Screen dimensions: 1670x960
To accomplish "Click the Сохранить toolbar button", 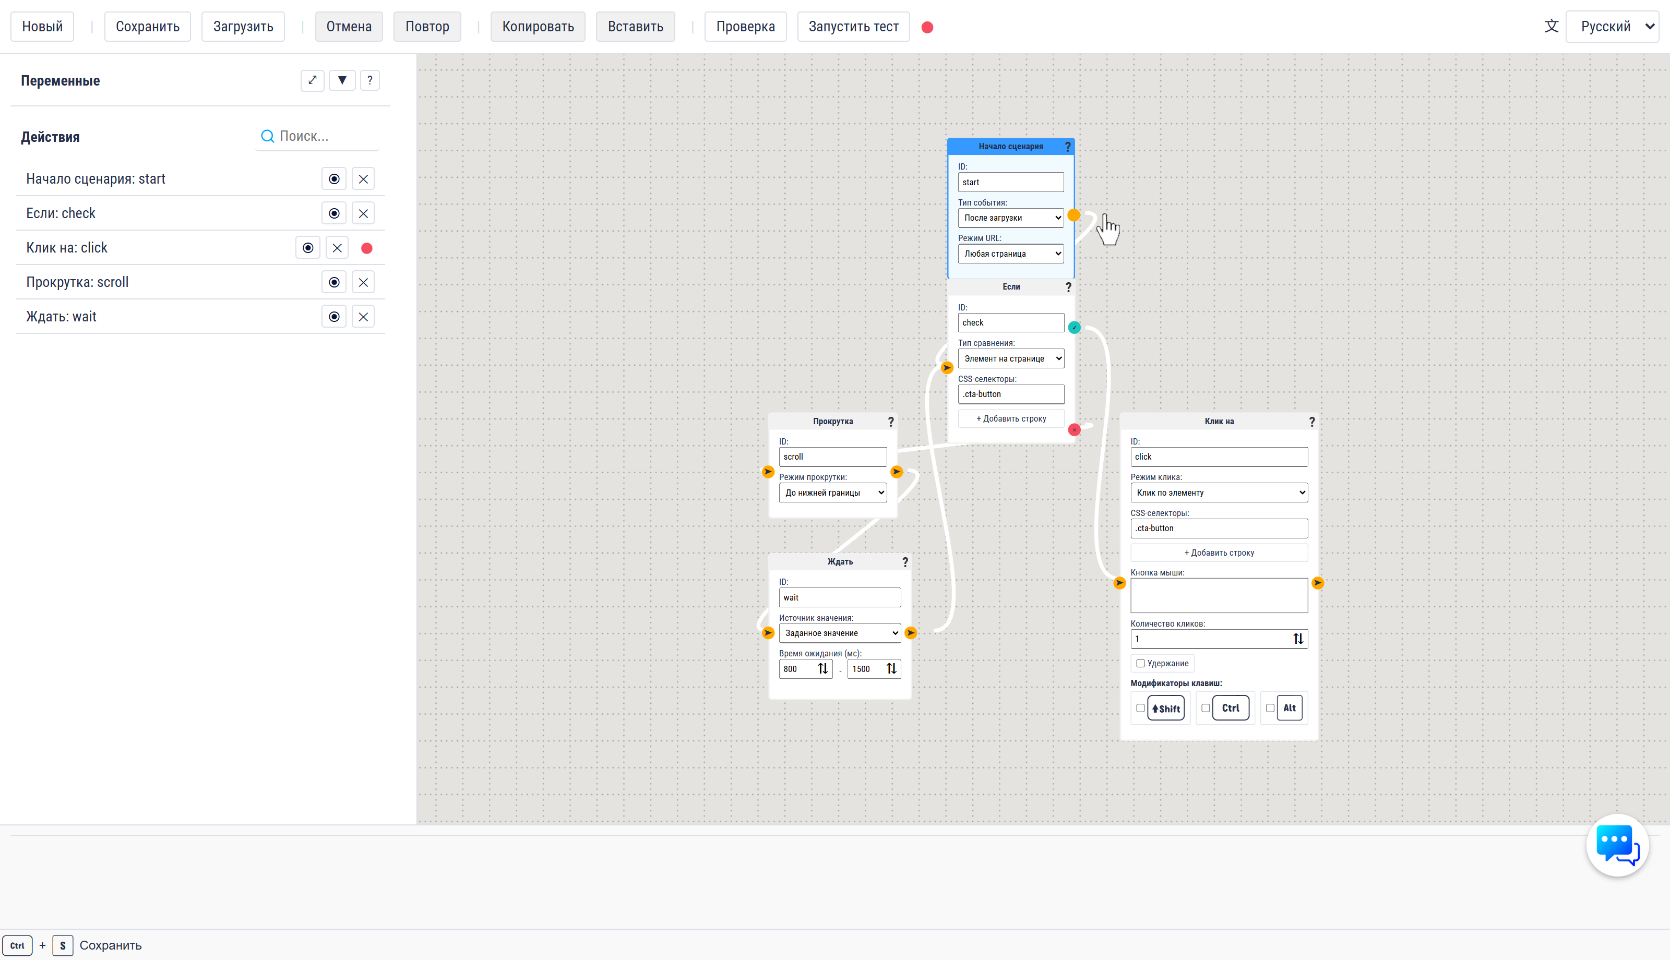I will 148,27.
